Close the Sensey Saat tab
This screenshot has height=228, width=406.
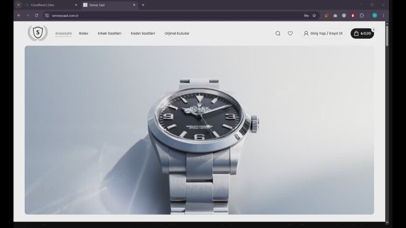point(134,5)
